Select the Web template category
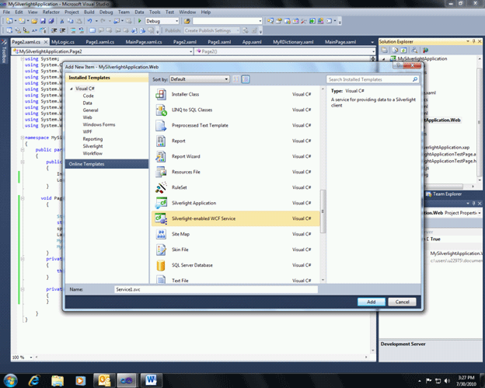Viewport: 485px width, 388px height. click(87, 117)
